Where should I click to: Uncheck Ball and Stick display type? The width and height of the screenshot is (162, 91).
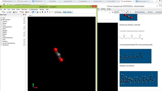point(1,20)
